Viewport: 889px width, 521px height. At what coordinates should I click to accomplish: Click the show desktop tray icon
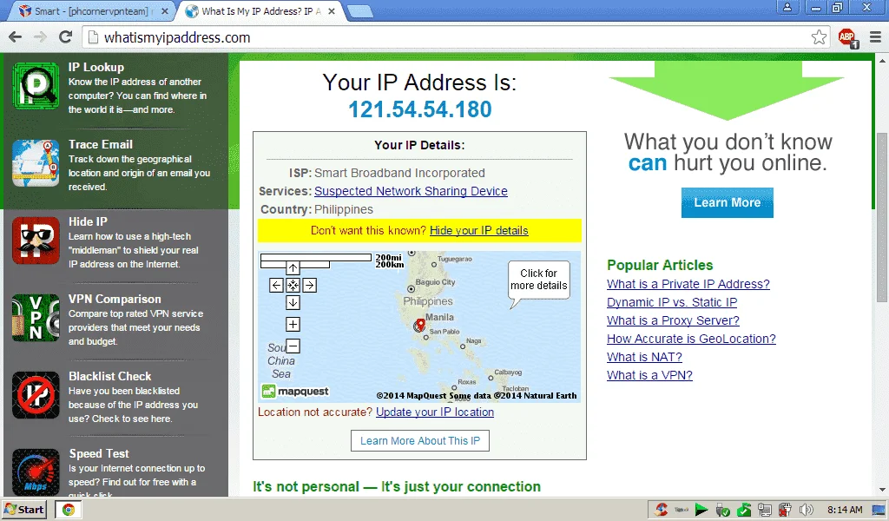point(879,510)
